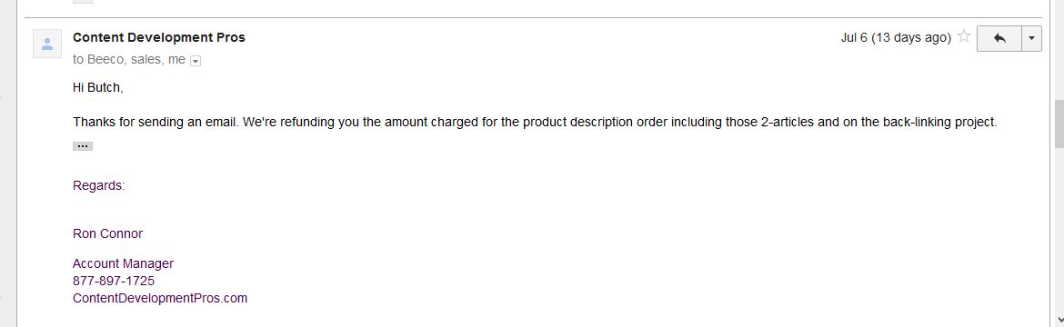Viewport: 1064px width, 327px height.
Task: Open the ContentDevelopmentPros.com link
Action: click(x=160, y=298)
